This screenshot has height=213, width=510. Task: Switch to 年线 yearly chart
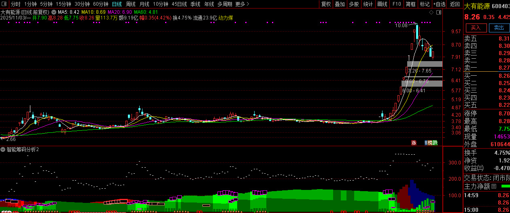tap(208, 4)
